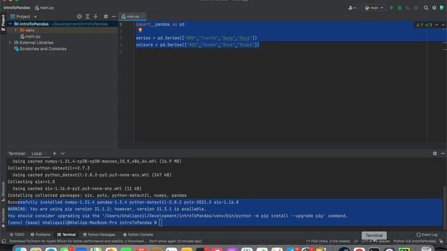Image resolution: width=447 pixels, height=251 pixels.
Task: Select main.py in project tree
Action: point(30,36)
